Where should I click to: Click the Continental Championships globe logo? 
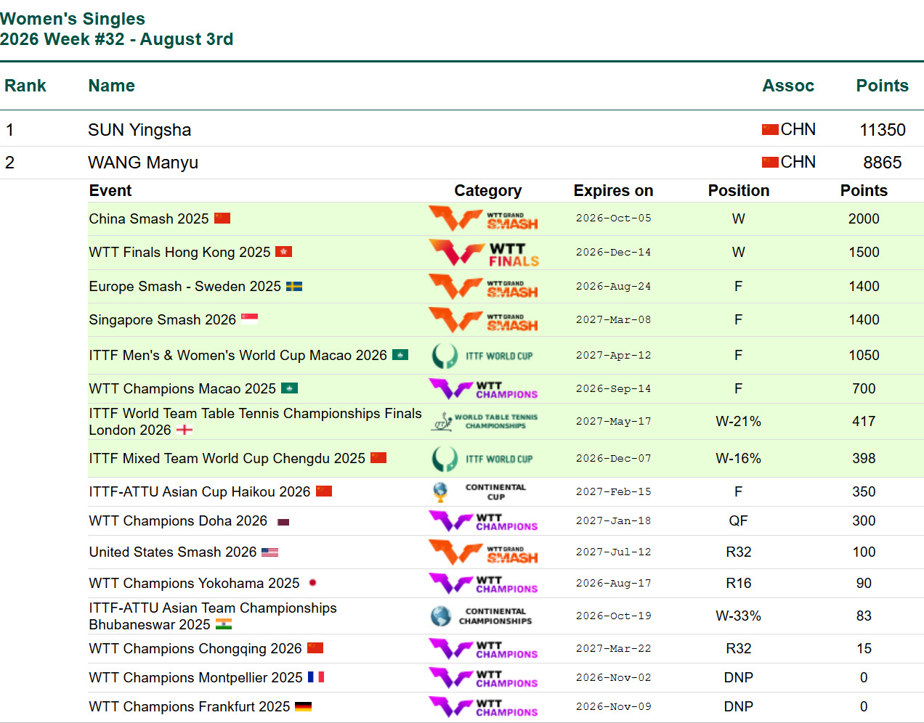[x=481, y=616]
